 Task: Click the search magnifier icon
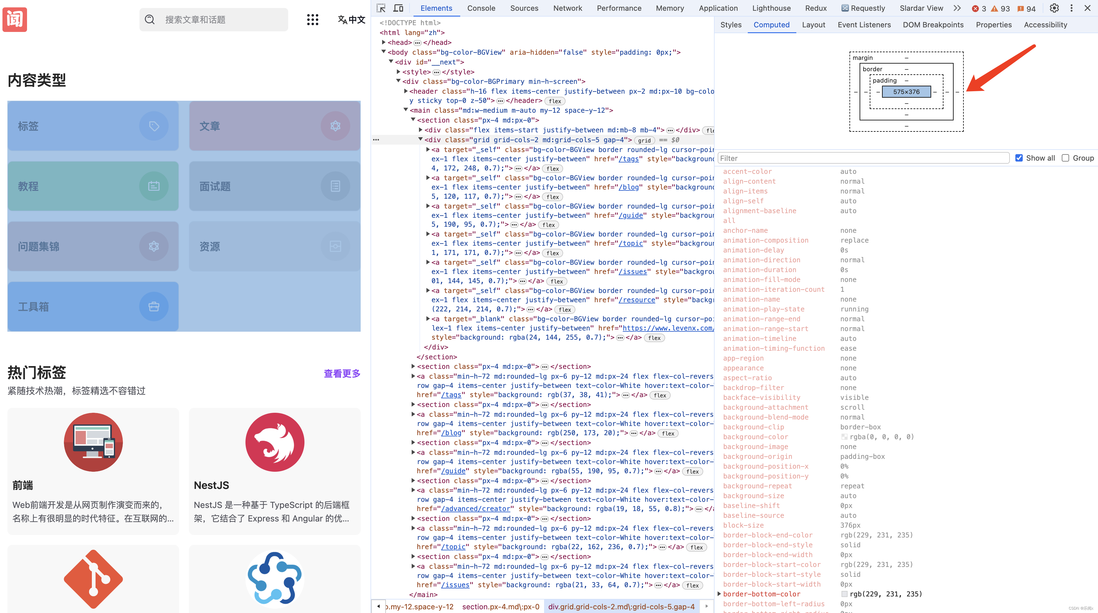(150, 20)
